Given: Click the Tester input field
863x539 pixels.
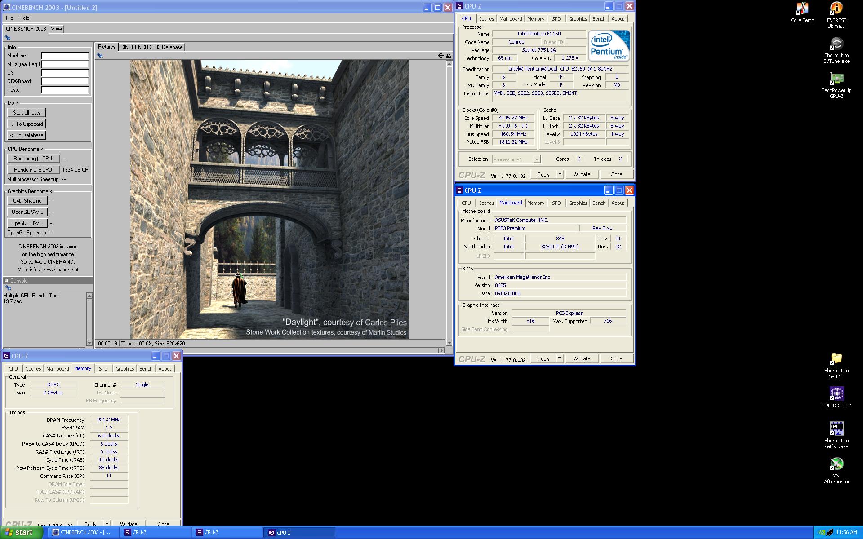Looking at the screenshot, I should tap(65, 90).
